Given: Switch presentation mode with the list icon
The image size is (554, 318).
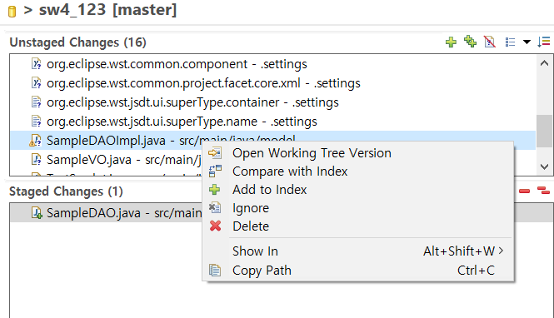Looking at the screenshot, I should [510, 42].
